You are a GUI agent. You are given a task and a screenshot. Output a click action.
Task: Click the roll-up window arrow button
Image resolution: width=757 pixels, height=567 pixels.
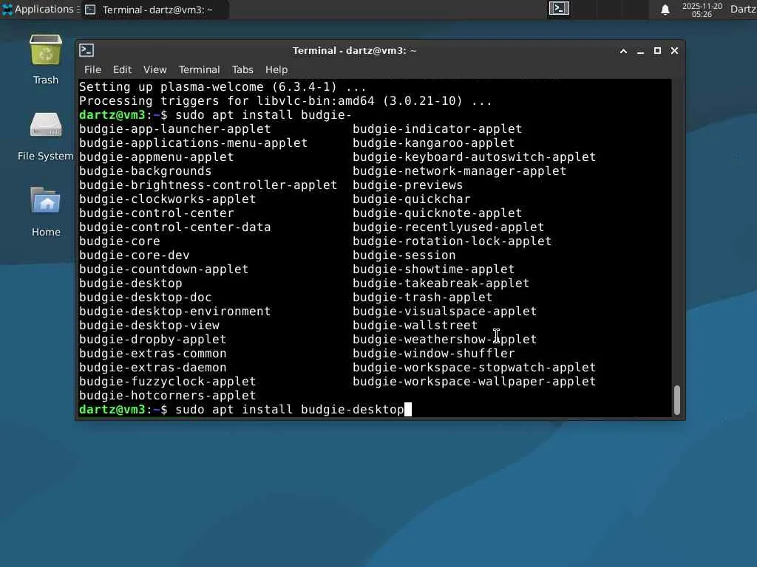point(624,51)
